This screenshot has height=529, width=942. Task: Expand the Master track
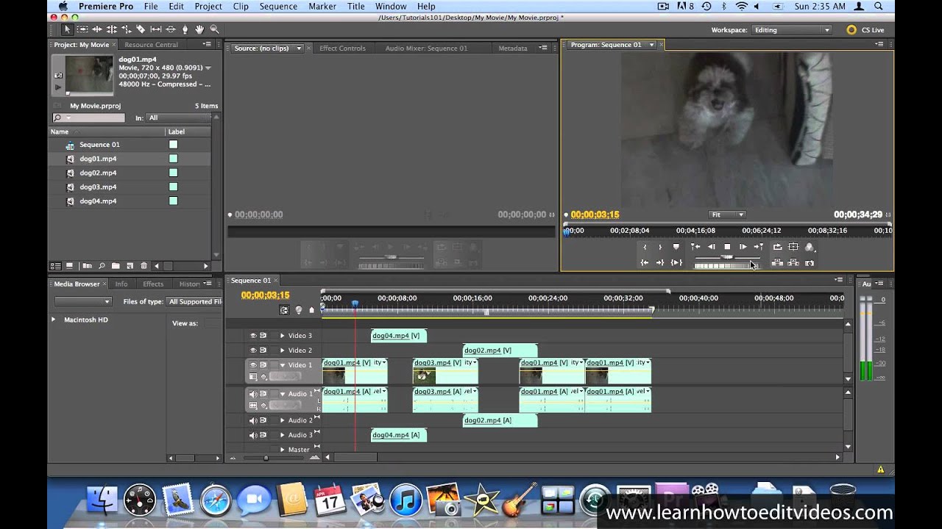coord(282,449)
